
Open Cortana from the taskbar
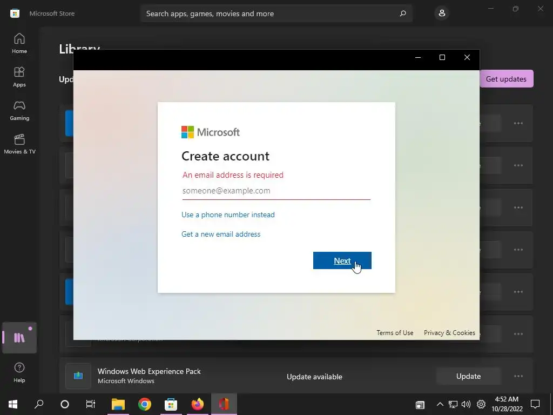click(x=65, y=404)
